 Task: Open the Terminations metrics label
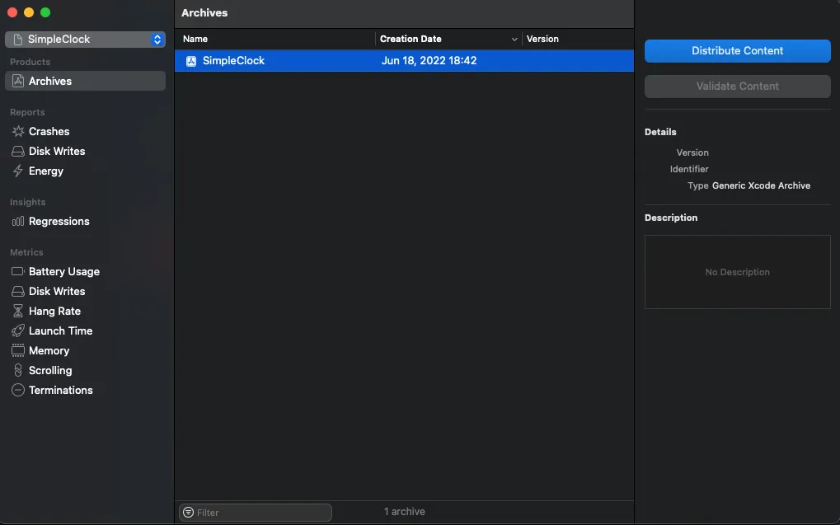point(60,391)
